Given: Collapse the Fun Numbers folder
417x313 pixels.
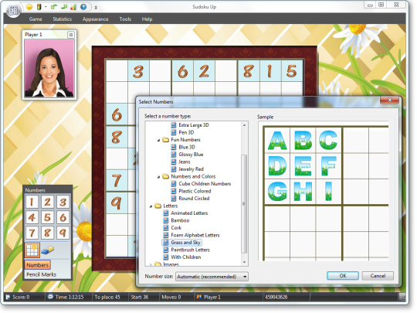Looking at the screenshot, I should click(159, 140).
